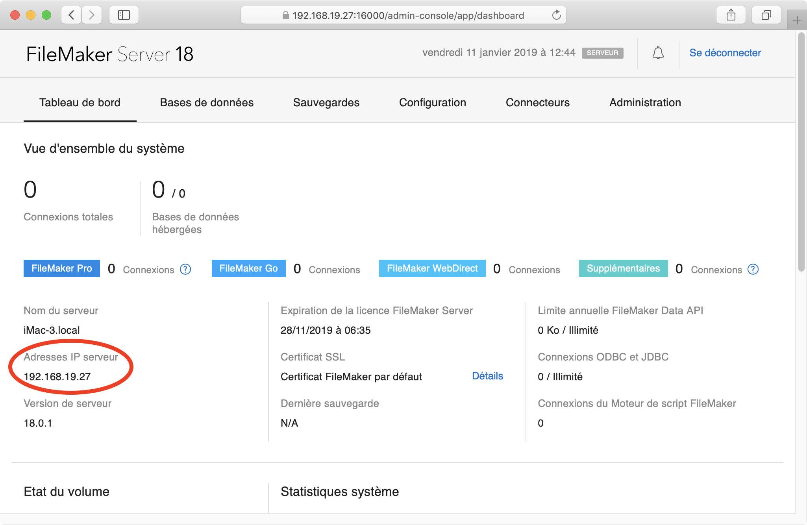Click the license expiration 28/11/2019 à 06:35
Viewport: 807px width, 525px height.
tap(326, 330)
